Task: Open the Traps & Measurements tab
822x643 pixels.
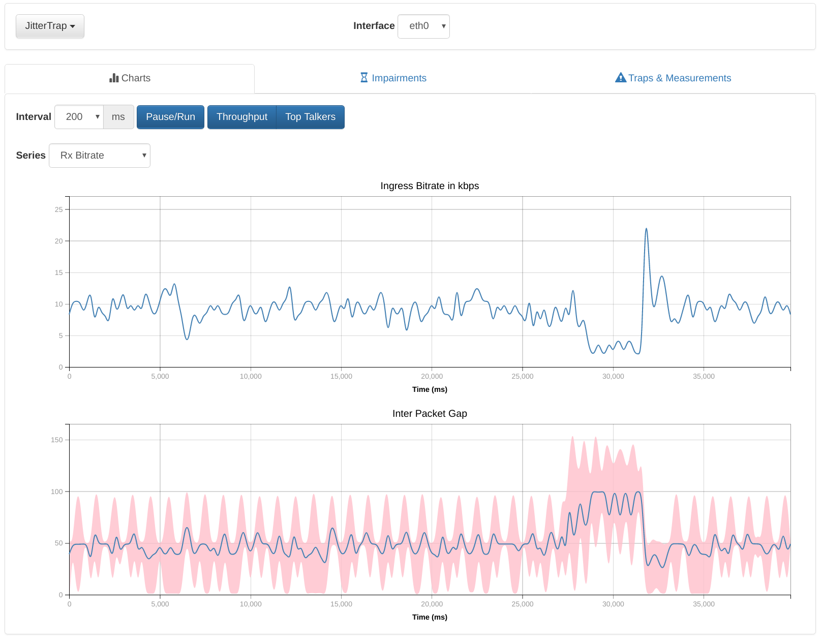Action: click(x=673, y=78)
